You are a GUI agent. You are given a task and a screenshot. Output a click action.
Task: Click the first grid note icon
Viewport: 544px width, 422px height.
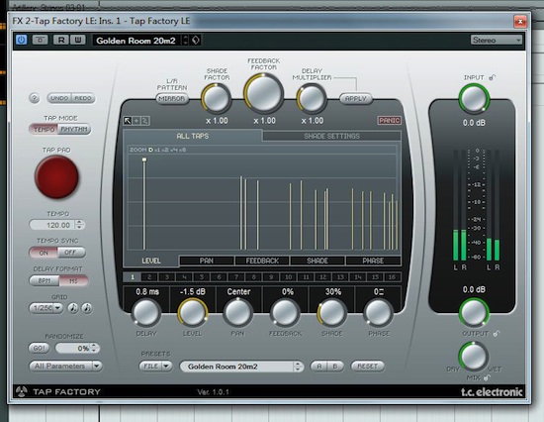pos(73,308)
